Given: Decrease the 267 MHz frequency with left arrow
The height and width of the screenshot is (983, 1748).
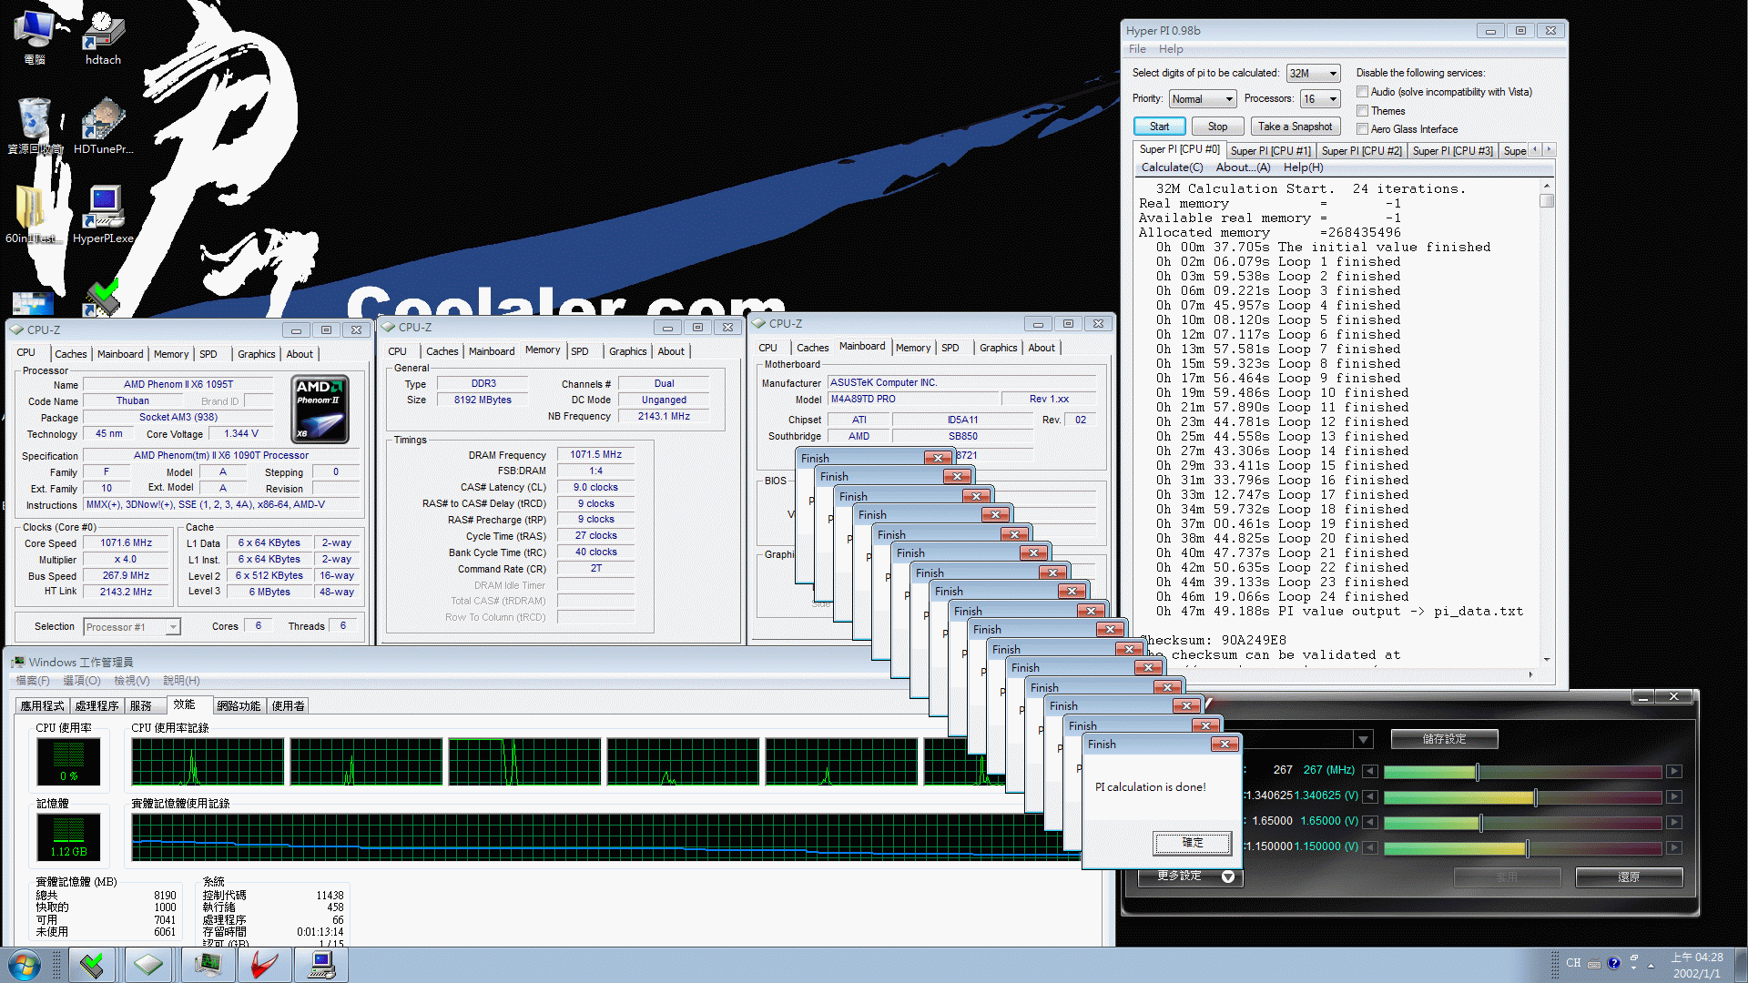Looking at the screenshot, I should 1370,771.
